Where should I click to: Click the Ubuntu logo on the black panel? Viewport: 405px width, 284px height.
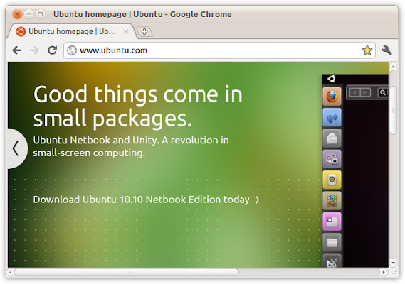point(332,79)
